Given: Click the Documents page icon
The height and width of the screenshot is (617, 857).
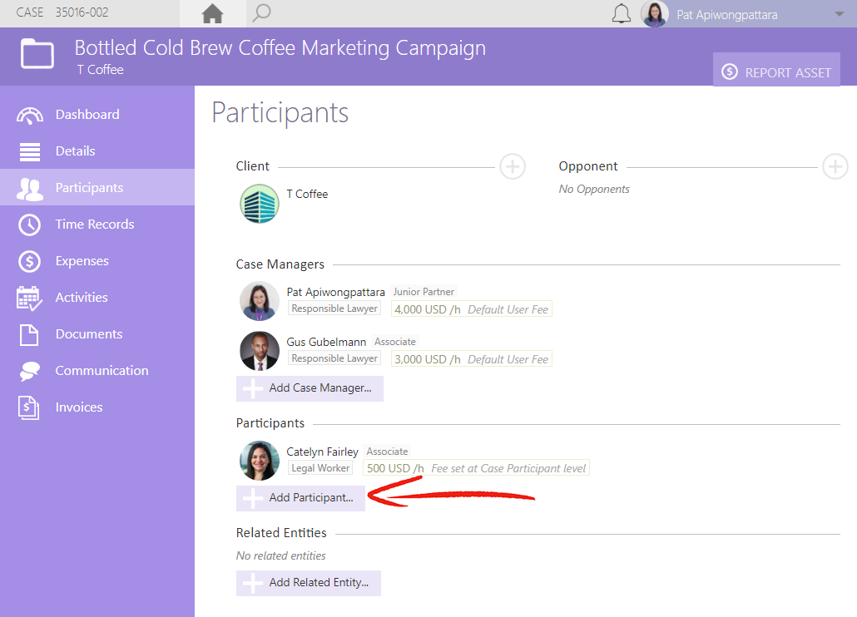Looking at the screenshot, I should coord(29,335).
